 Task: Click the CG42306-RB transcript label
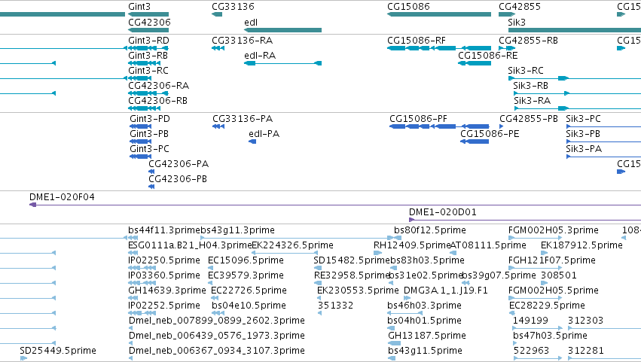click(157, 101)
